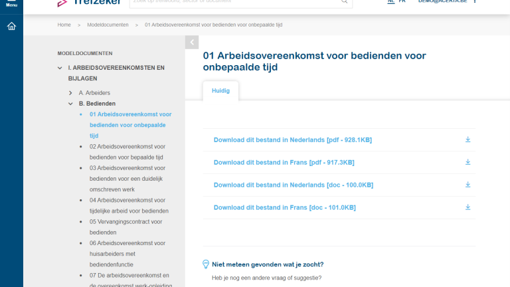Screen dimensions: 510x287
Task: Select I. ARBEIDSOVEREENKOMSTEN EN BIJLAGEN tree item
Action: pyautogui.click(x=116, y=73)
